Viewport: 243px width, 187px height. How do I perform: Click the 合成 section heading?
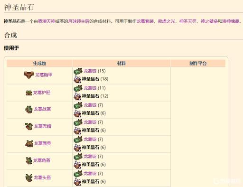click(10, 35)
